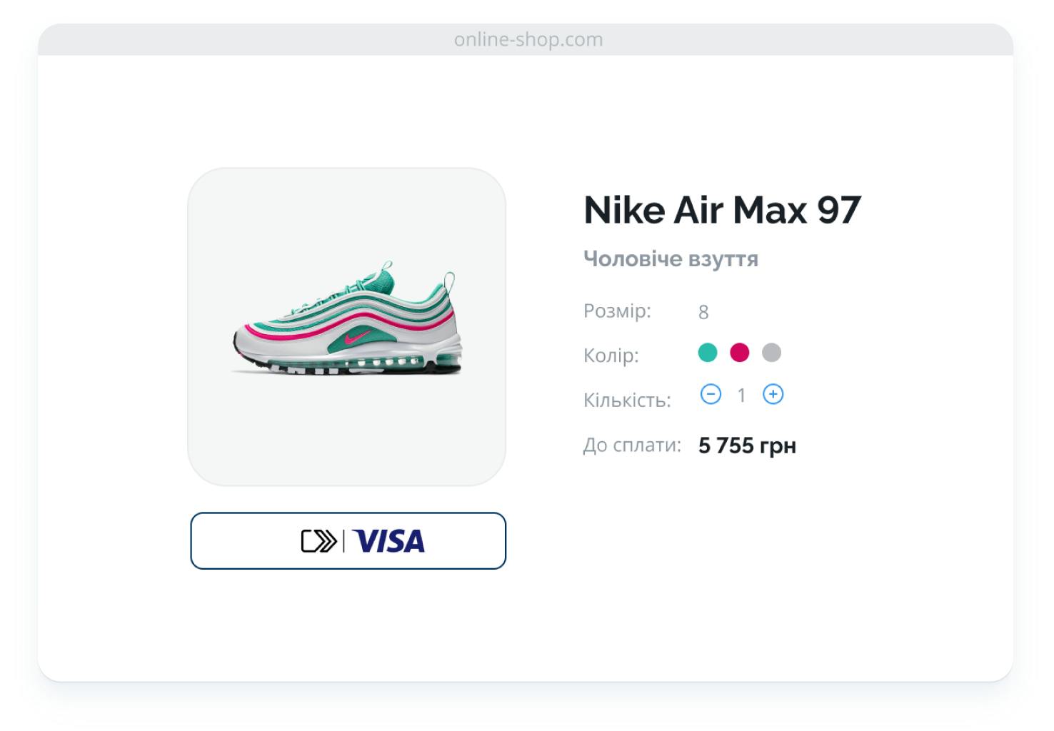Click the До сплати label

click(632, 445)
